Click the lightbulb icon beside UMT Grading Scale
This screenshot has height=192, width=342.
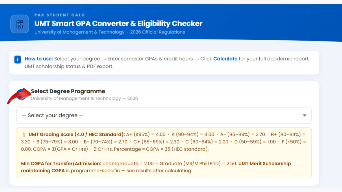(24, 134)
